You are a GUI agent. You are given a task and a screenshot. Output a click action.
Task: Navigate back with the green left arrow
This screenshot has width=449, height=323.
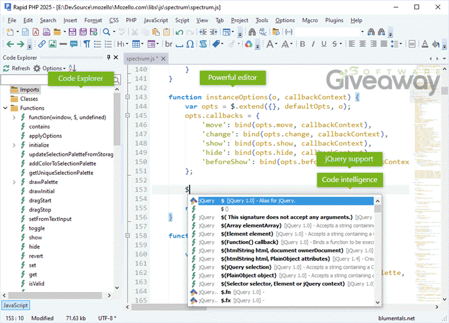10,44
